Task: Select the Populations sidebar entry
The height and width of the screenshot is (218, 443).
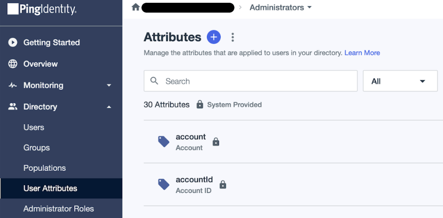Action: [44, 168]
